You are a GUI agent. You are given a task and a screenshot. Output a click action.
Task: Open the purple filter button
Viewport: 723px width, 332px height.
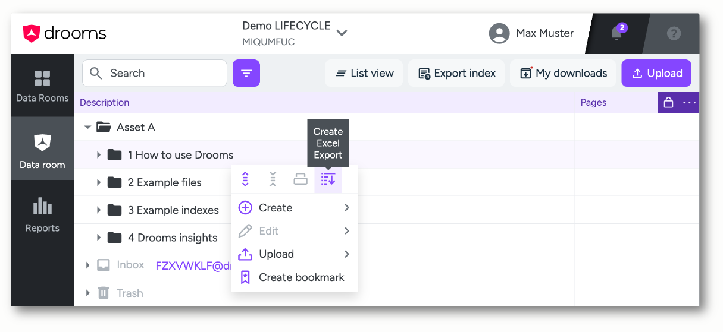(x=246, y=73)
